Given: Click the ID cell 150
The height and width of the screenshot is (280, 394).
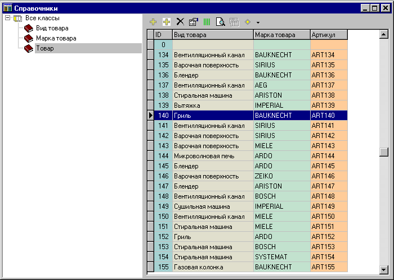Looking at the screenshot, I should (163, 217).
